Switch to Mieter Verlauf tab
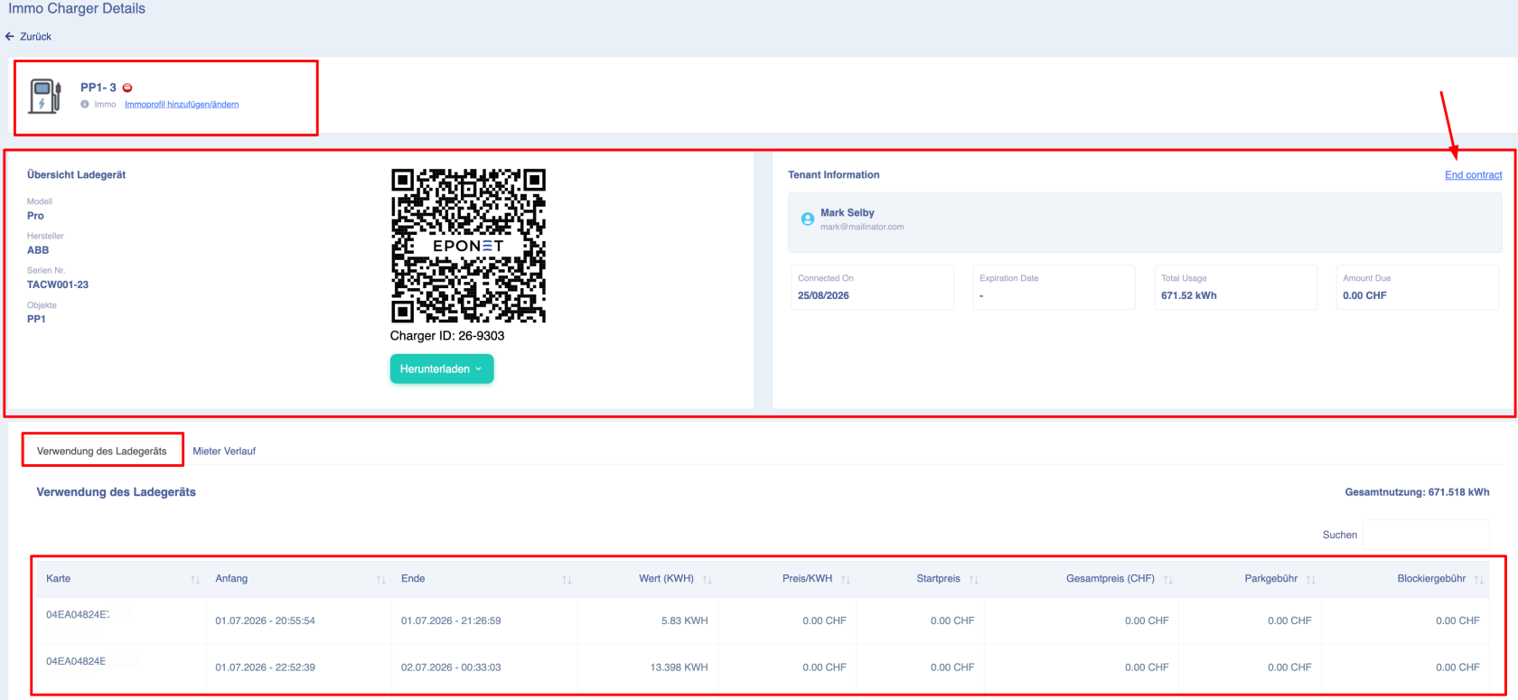1518x700 pixels. tap(224, 451)
